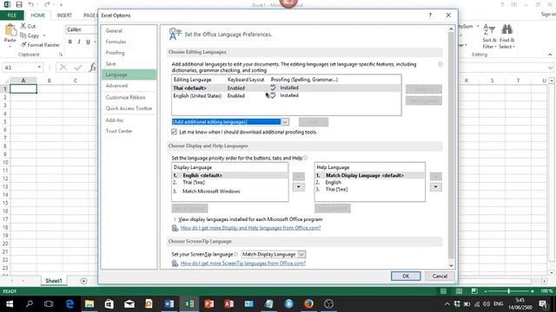Image resolution: width=556 pixels, height=312 pixels.
Task: Open the Trust Center category
Action: [119, 131]
